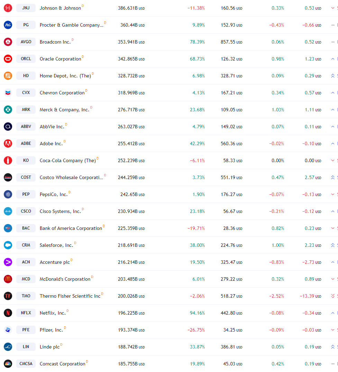Screen dimensions: 338x372
Task: Click the CVX ticker badge
Action: click(x=26, y=93)
